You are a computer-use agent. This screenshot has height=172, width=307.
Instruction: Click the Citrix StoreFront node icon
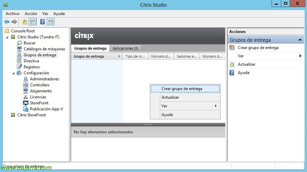point(13,115)
